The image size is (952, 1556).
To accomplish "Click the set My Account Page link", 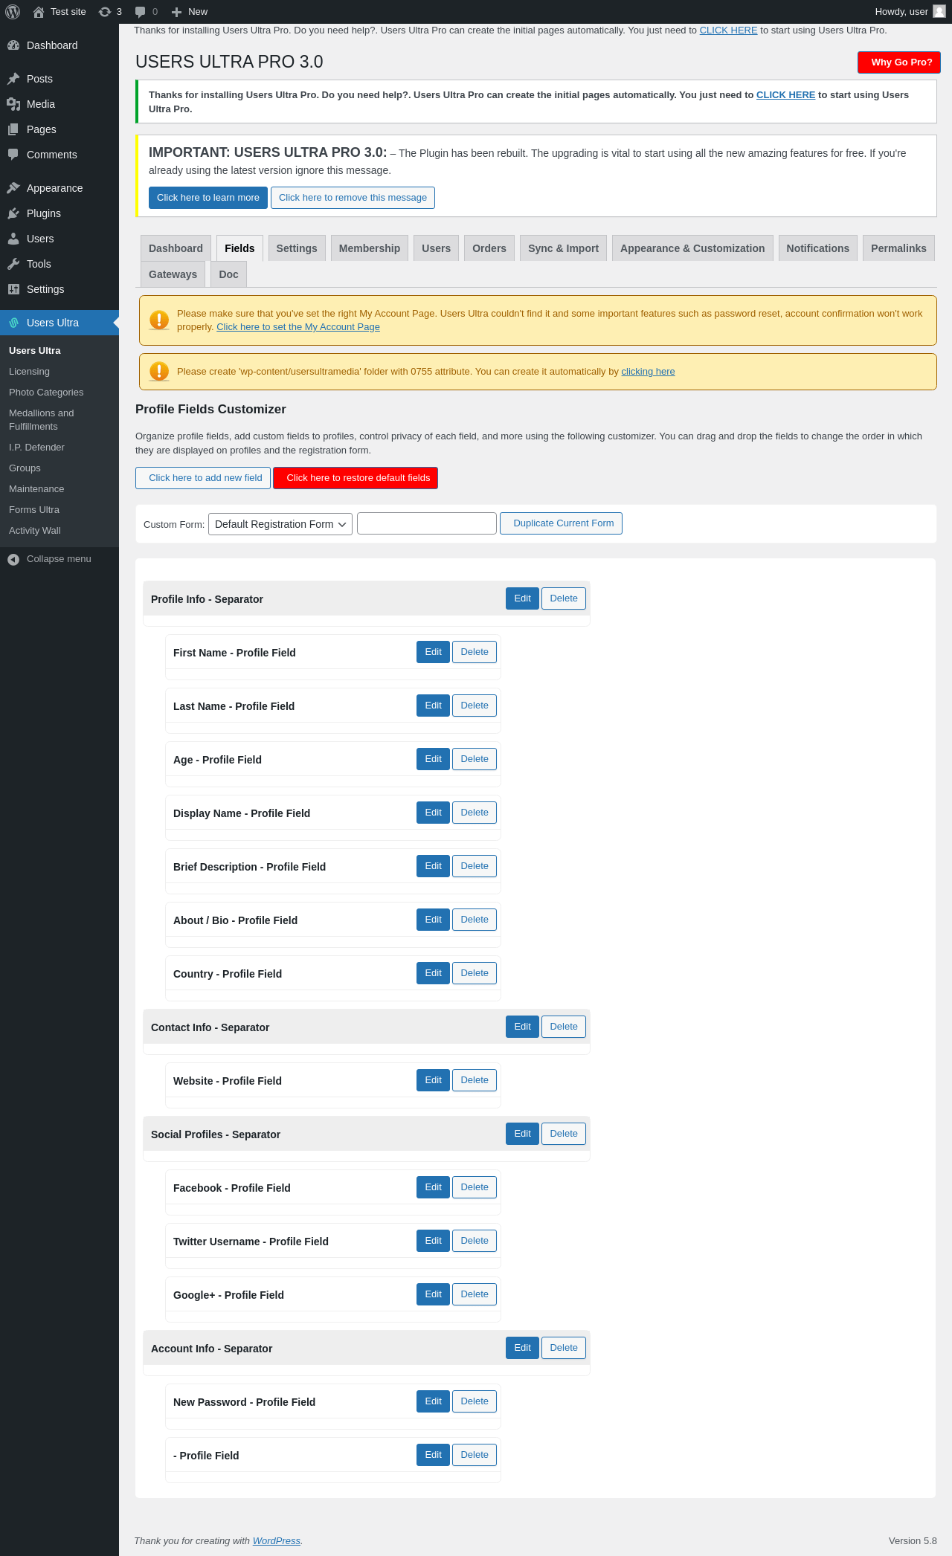I will (298, 327).
